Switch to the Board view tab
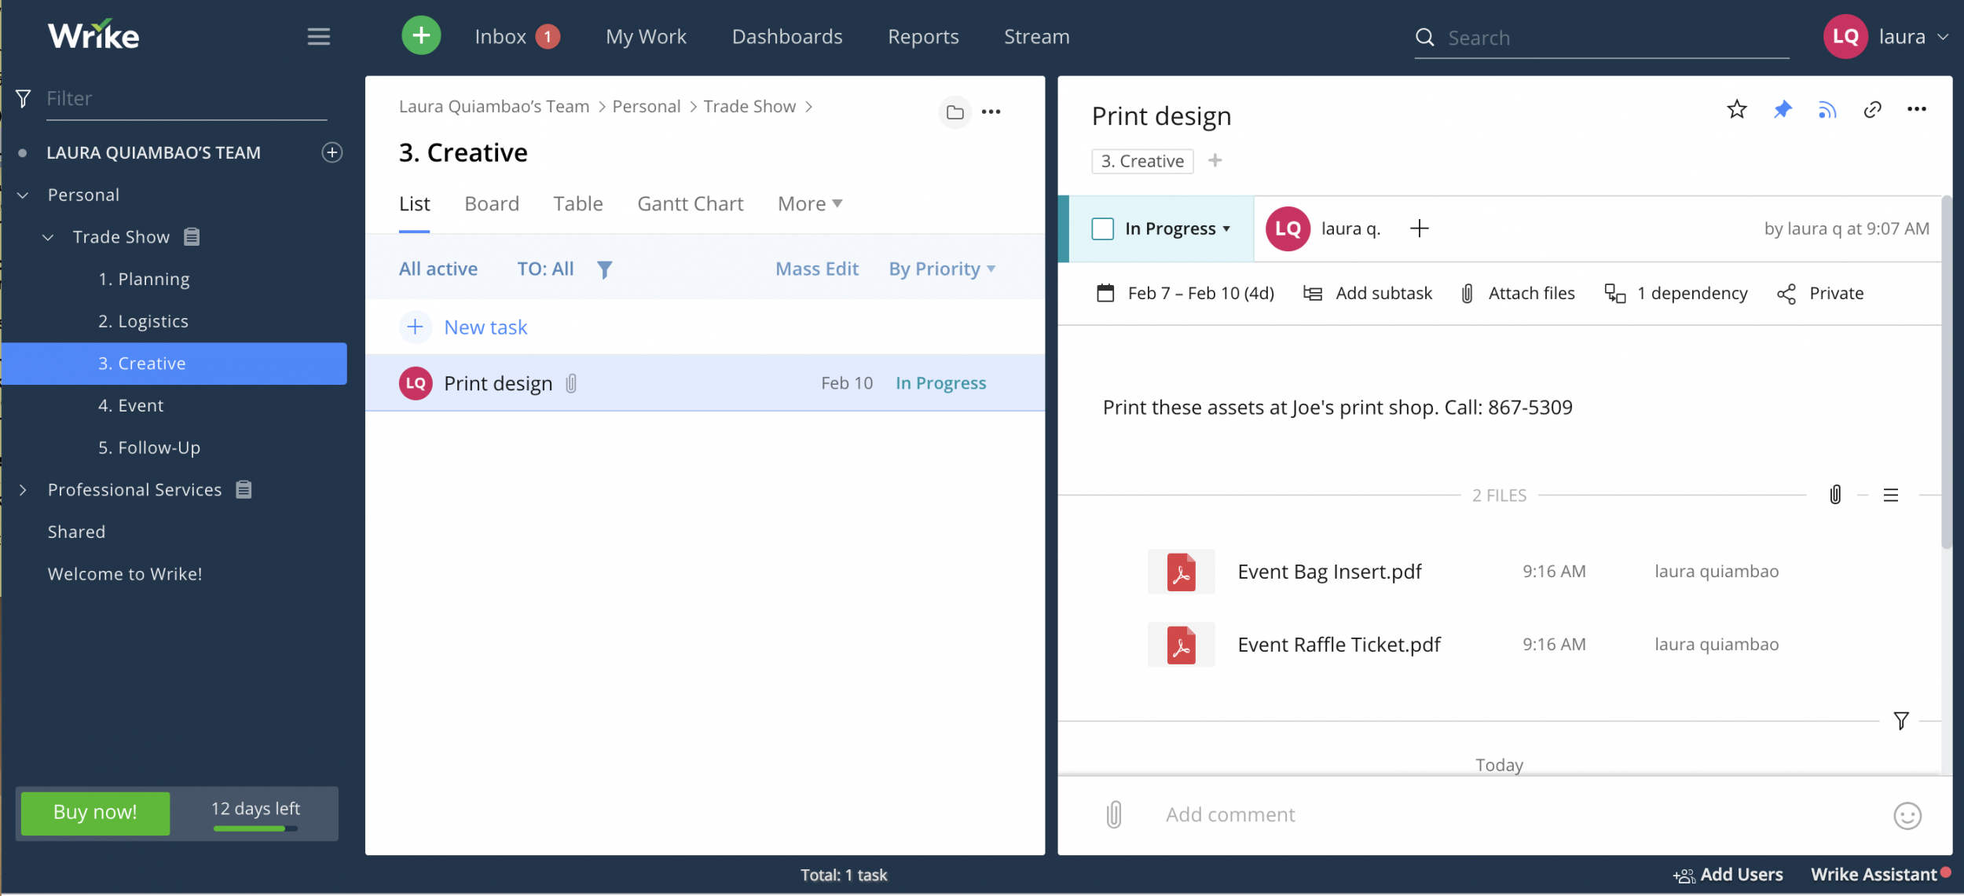 click(492, 203)
